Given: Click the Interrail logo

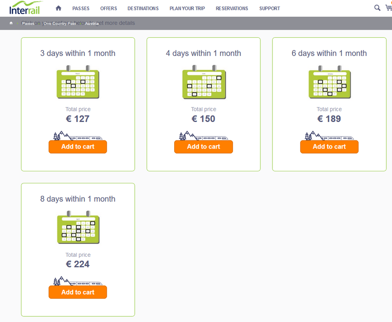Looking at the screenshot, I should 25,8.
